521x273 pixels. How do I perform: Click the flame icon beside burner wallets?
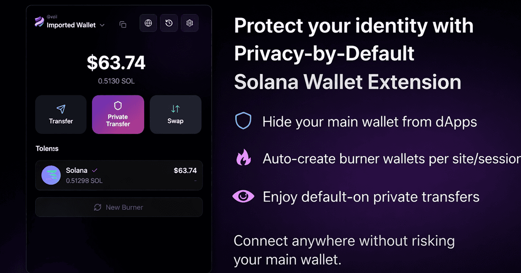242,159
